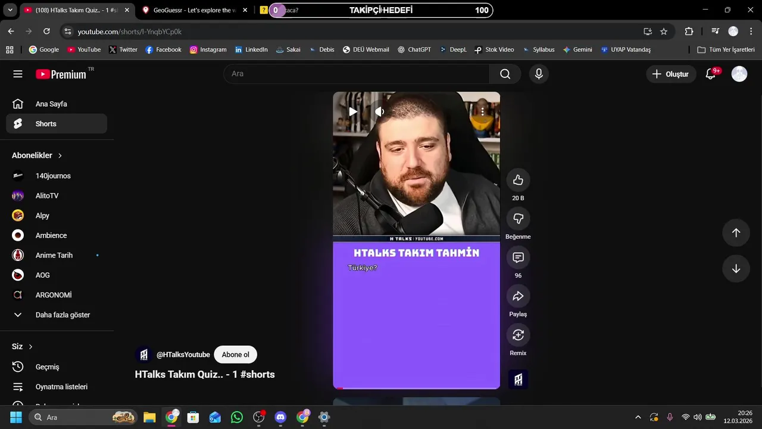
Task: Open the Chrome extensions puzzle icon
Action: click(x=689, y=32)
